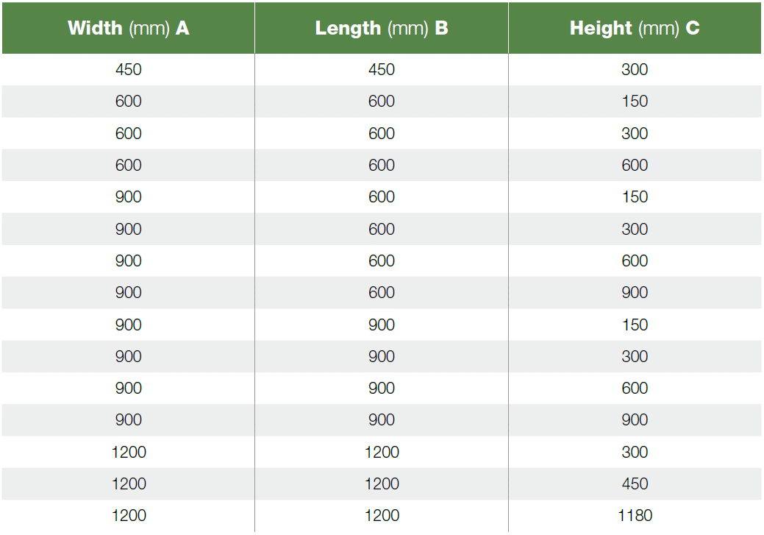764x535 pixels.
Task: Select height 600 in the 900 x 900 row
Action: point(635,389)
